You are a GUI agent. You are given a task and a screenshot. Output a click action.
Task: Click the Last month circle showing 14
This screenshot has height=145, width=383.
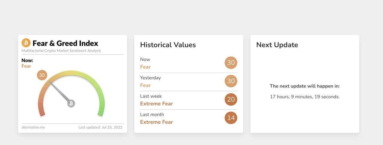(231, 118)
